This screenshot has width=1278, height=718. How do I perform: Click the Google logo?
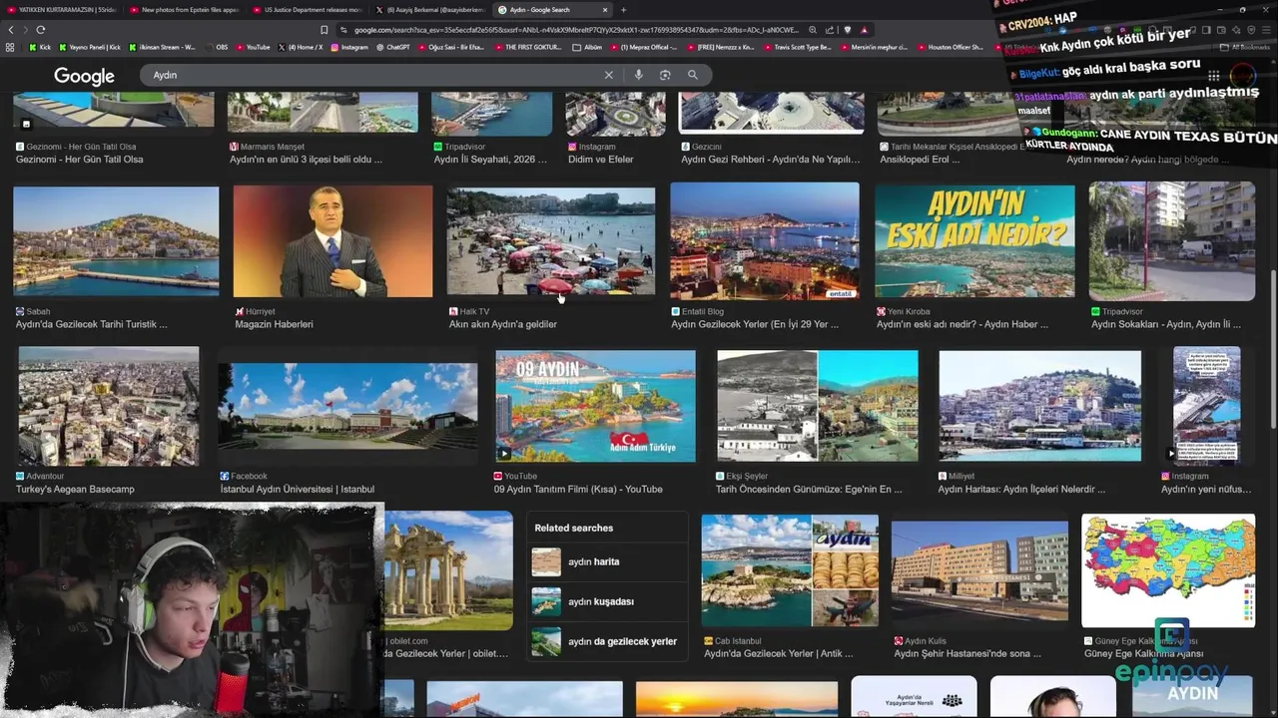click(84, 76)
